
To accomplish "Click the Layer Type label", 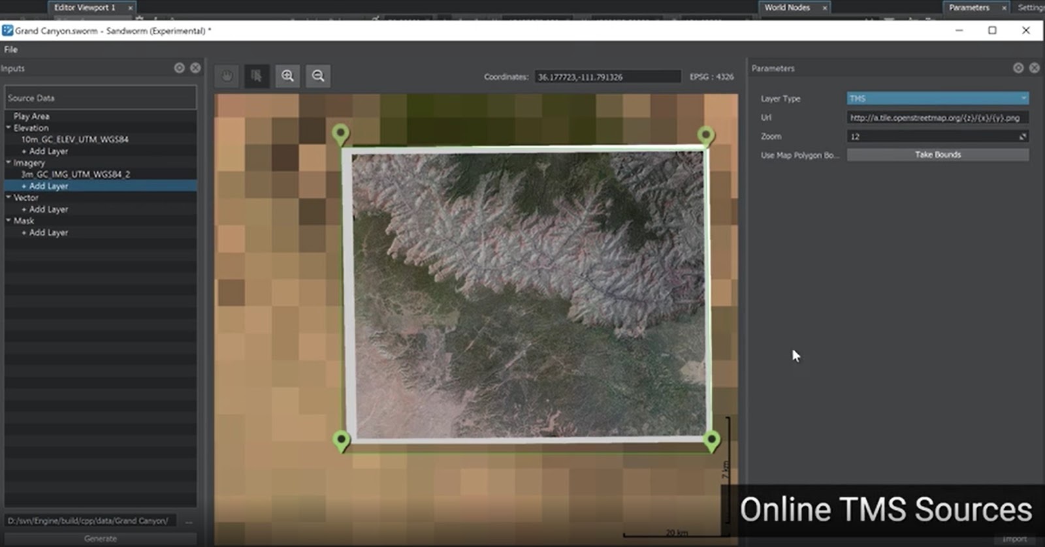I will (780, 99).
